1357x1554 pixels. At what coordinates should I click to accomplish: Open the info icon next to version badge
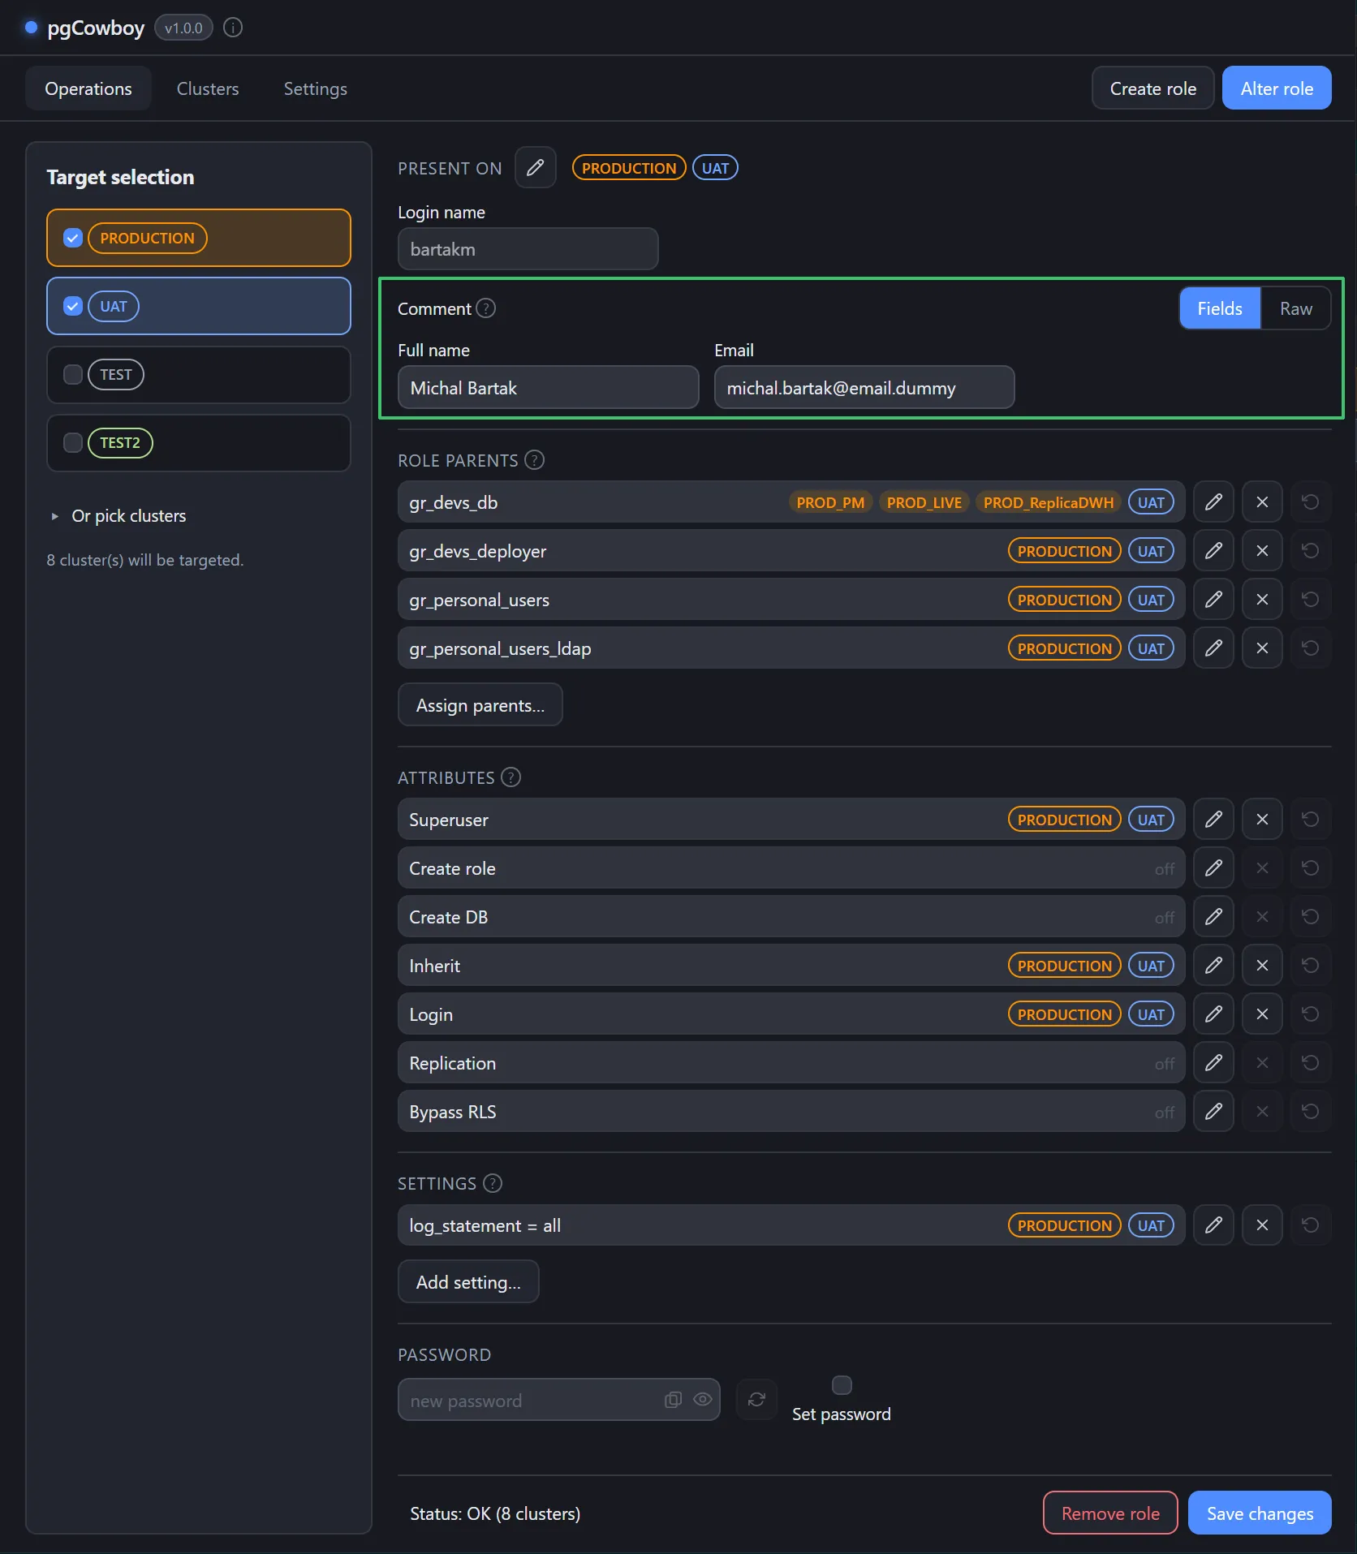[233, 28]
